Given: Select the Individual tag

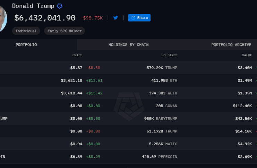Looking at the screenshot, I should click(26, 31).
